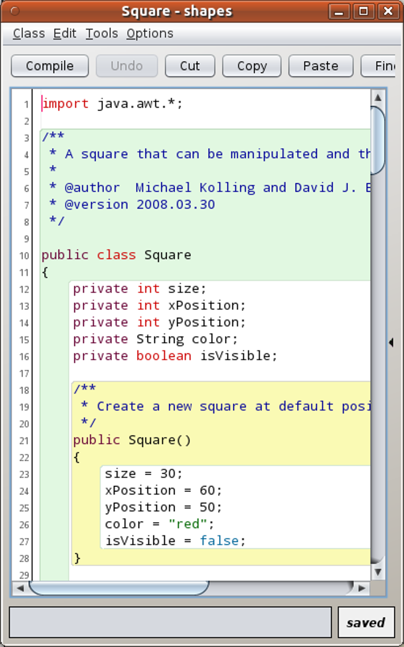Click the window menu circle icon in title bar
Viewport: 404px width, 647px height.
[15, 11]
